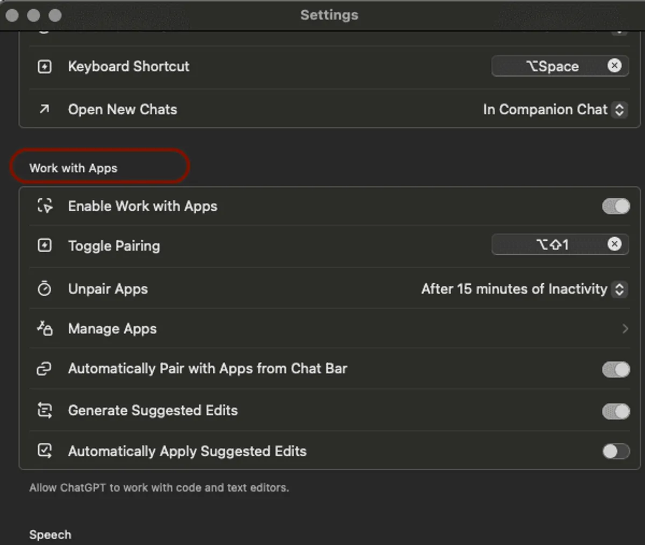Click the Automatically Apply Suggested Edits icon
Viewport: 645px width, 545px height.
45,451
